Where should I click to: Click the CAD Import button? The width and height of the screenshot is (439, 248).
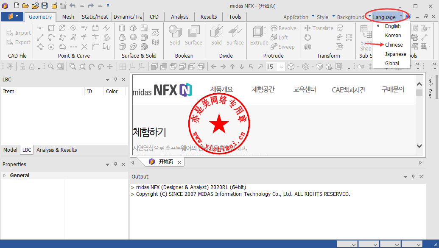pos(19,33)
